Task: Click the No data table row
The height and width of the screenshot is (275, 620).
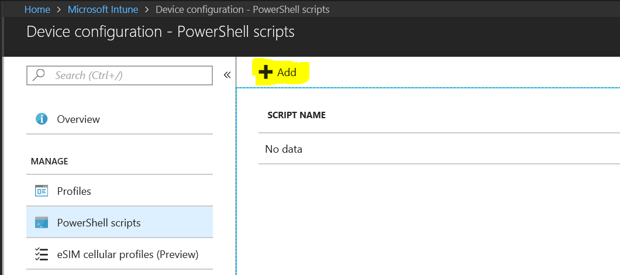Action: coord(439,149)
